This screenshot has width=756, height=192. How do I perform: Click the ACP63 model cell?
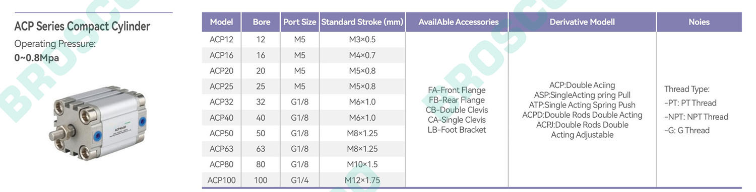221,149
